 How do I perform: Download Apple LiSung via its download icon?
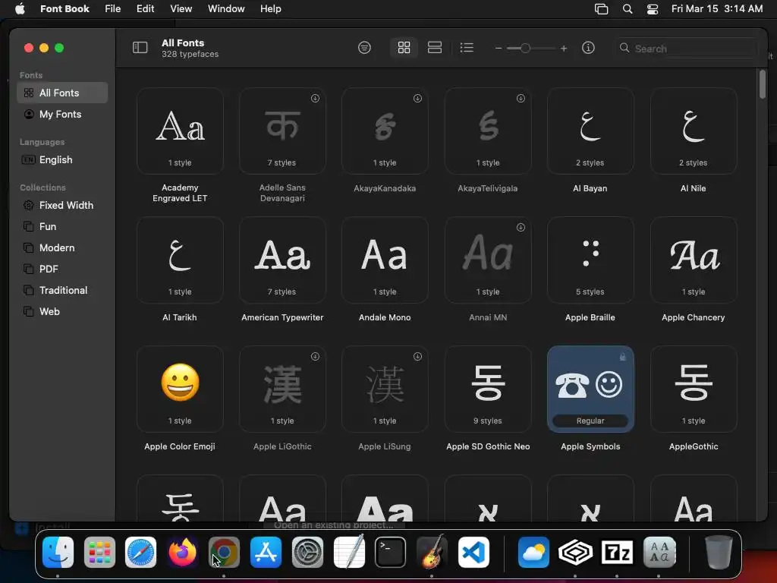click(418, 356)
